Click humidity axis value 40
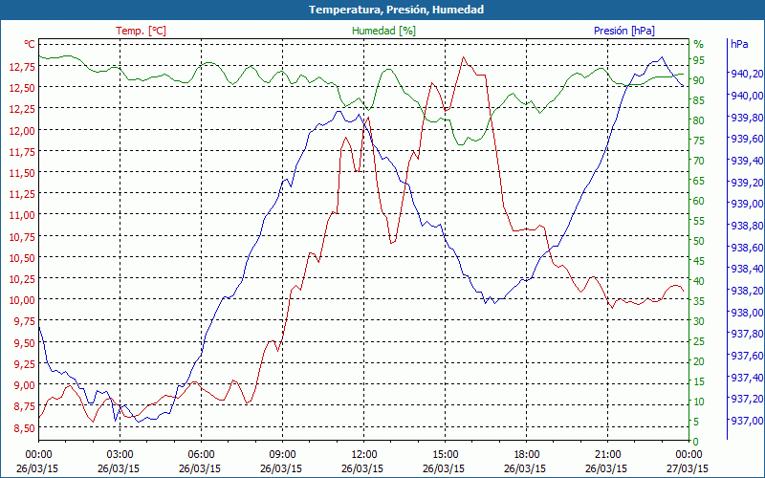765x478 pixels. point(699,281)
